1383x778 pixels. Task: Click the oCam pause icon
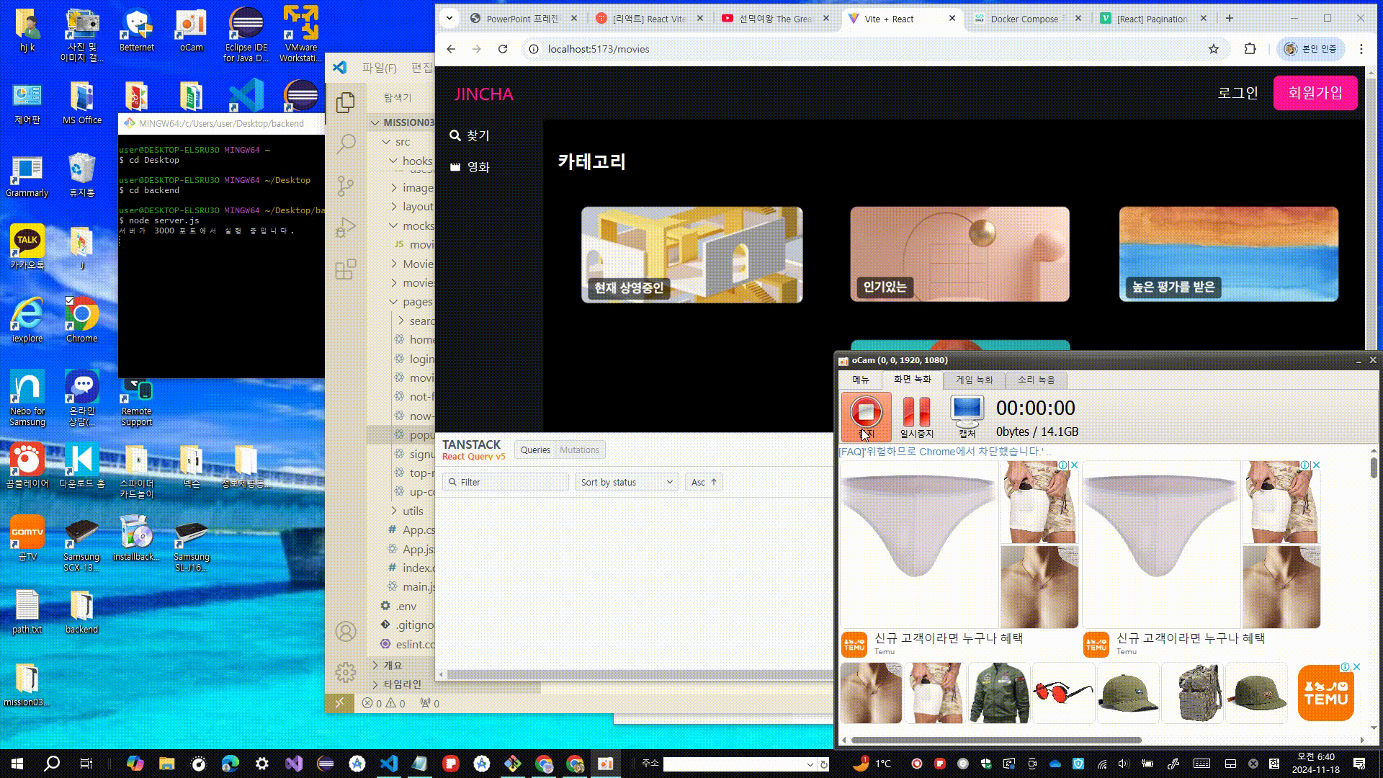pyautogui.click(x=916, y=417)
